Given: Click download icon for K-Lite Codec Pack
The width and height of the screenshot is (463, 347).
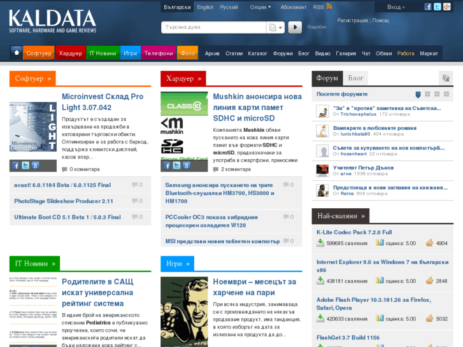Looking at the screenshot, I should (320, 243).
